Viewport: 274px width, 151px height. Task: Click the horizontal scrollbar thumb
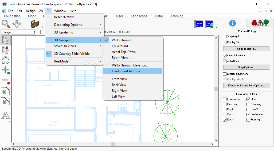[x=113, y=144]
